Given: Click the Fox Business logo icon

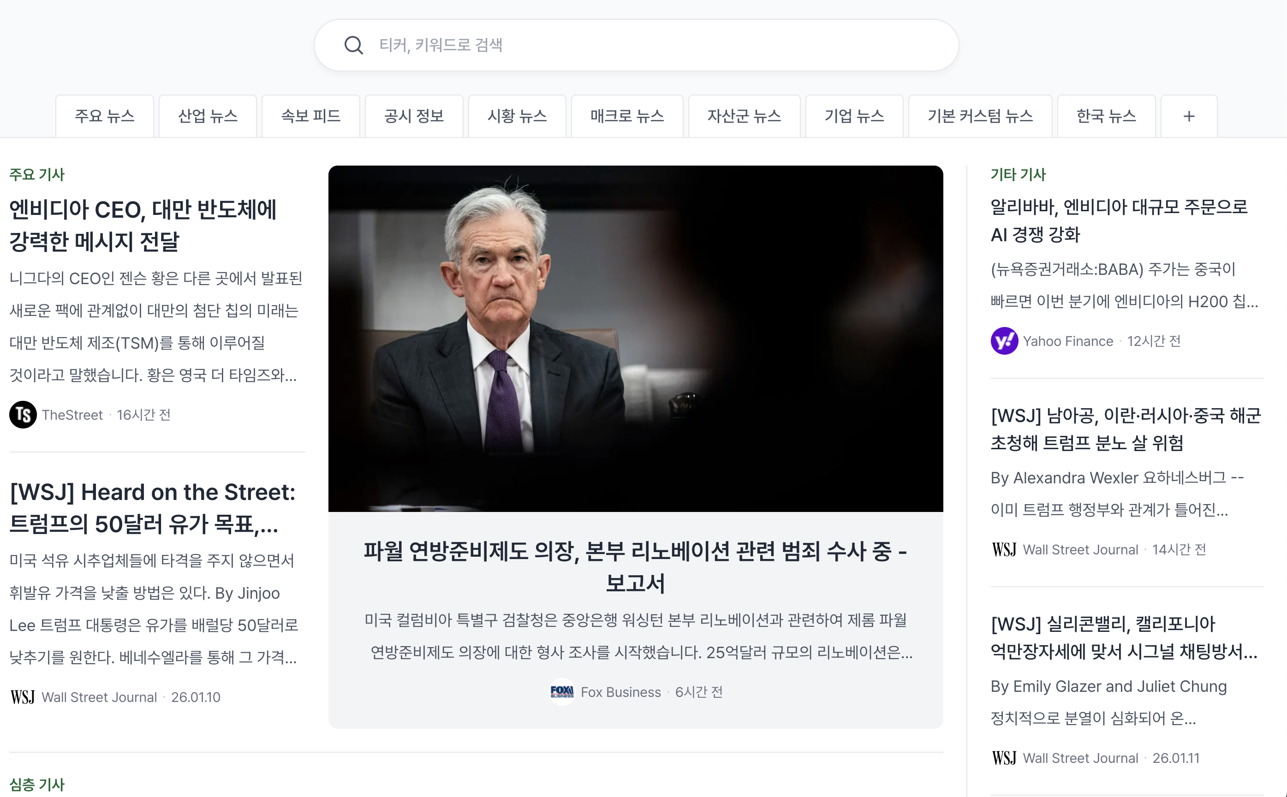Looking at the screenshot, I should (561, 691).
